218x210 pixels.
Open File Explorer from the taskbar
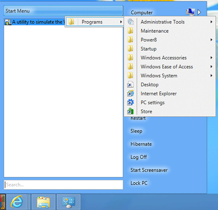coord(44,202)
